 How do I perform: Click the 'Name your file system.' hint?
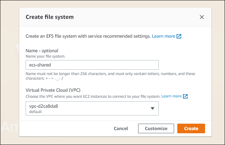46,56
